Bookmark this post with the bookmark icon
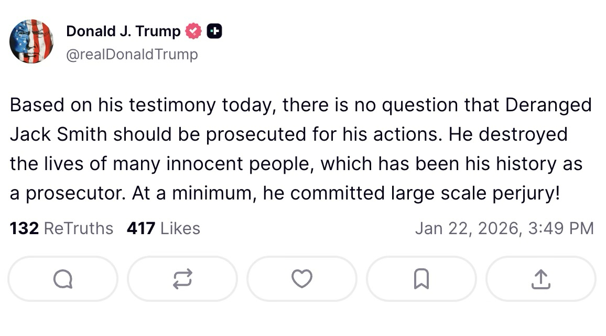Image resolution: width=606 pixels, height=336 pixels. pyautogui.click(x=421, y=279)
